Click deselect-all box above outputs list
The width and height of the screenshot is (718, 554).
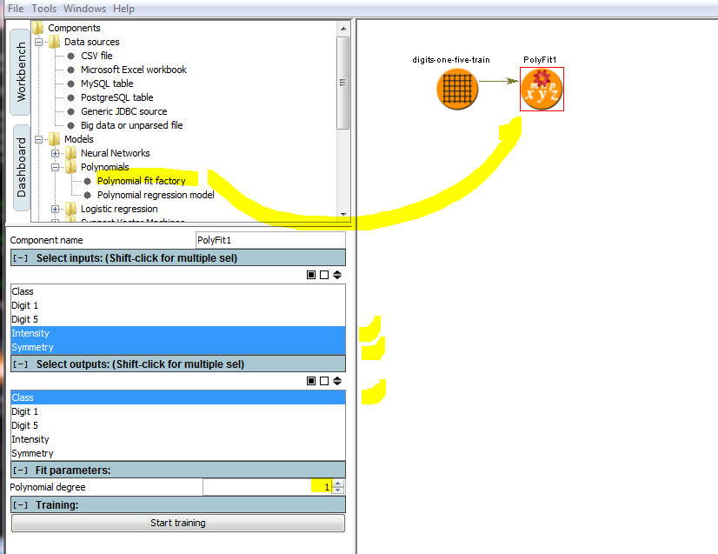pyautogui.click(x=324, y=381)
